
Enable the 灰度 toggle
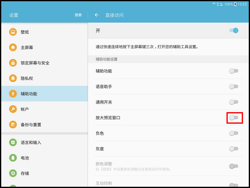(x=234, y=149)
